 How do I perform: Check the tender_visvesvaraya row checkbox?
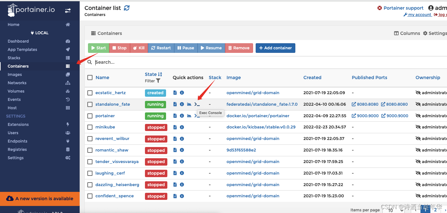(90, 162)
